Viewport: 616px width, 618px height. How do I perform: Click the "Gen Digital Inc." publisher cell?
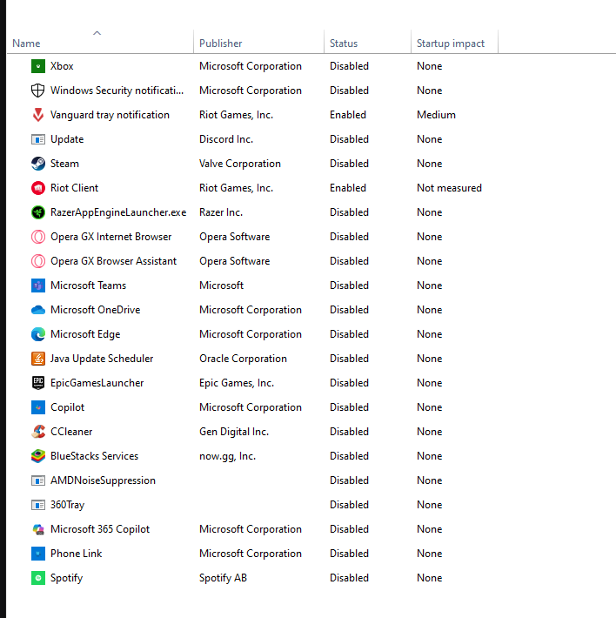tap(234, 432)
